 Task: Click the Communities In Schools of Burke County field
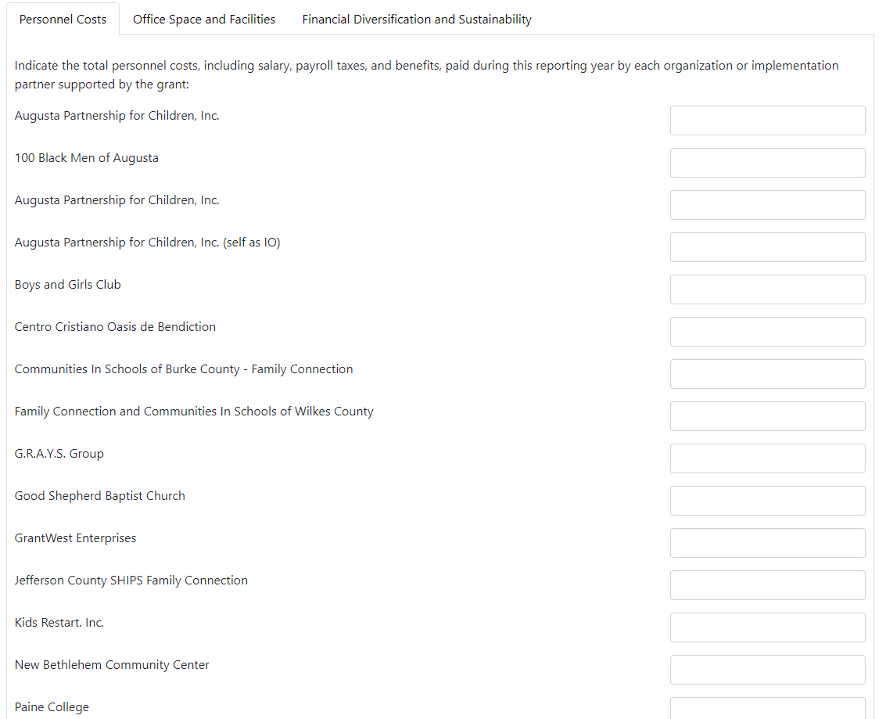pyautogui.click(x=767, y=374)
